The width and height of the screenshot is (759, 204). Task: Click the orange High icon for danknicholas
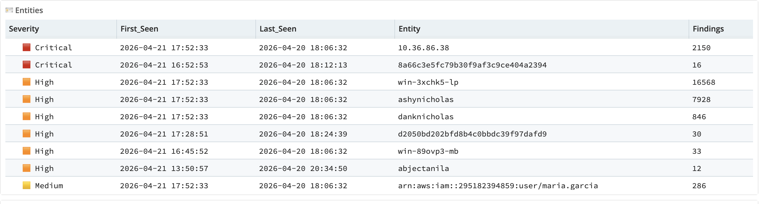[27, 116]
